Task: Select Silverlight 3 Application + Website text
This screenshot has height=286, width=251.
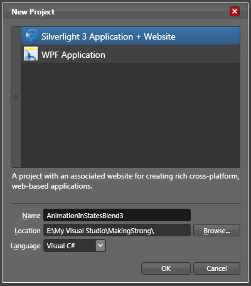Action: 109,36
